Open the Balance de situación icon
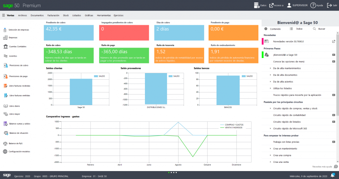 point(6,133)
